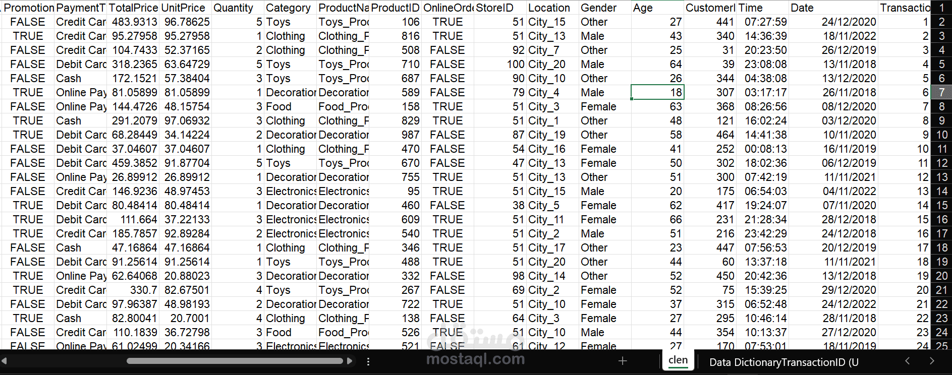Go to previous sheet tab arrow
This screenshot has width=952, height=375.
[x=907, y=361]
